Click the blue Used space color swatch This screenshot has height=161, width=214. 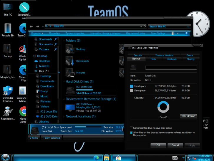pyautogui.click(x=131, y=86)
